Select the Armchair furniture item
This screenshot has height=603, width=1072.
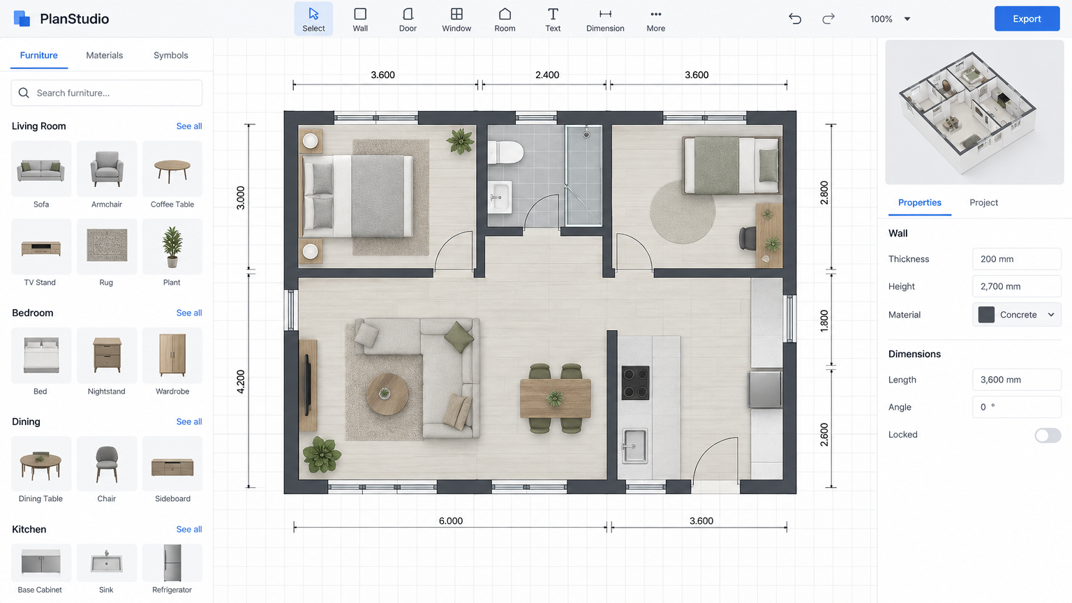[107, 175]
